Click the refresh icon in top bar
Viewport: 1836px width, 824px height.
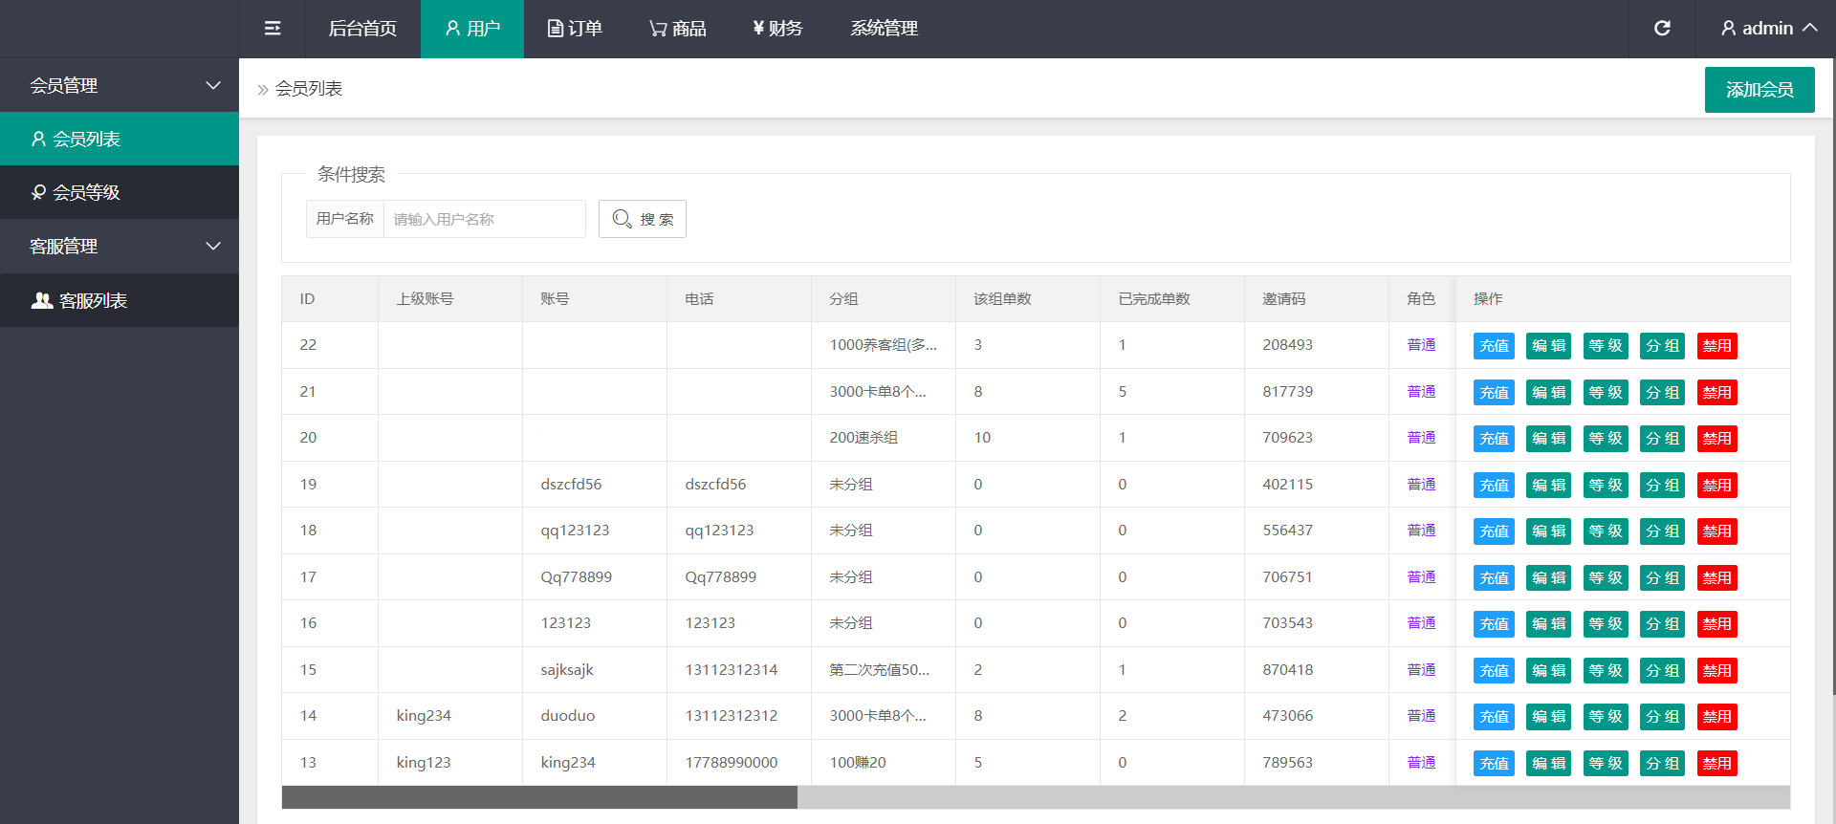tap(1662, 29)
